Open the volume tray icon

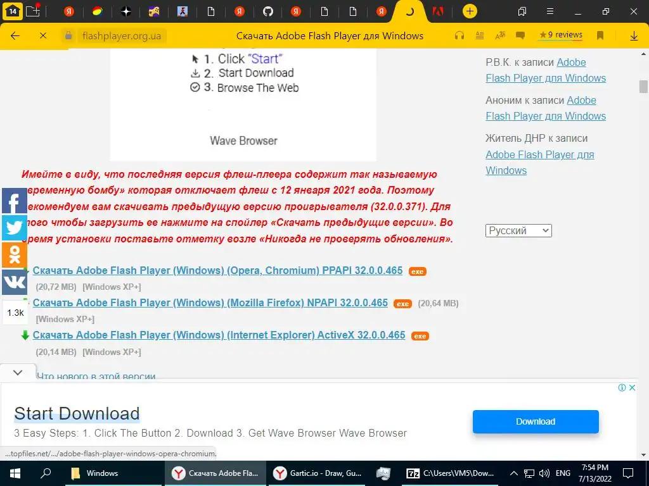point(544,473)
